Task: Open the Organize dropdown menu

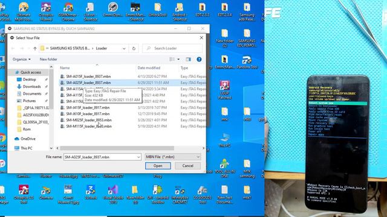Action: [22, 59]
